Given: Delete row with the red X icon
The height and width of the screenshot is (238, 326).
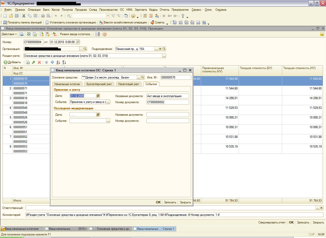Looking at the screenshot, I should click(x=39, y=62).
